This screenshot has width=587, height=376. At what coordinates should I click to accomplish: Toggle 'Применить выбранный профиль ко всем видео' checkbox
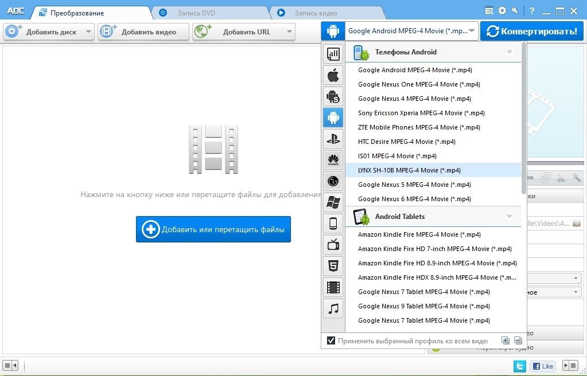[x=331, y=340]
